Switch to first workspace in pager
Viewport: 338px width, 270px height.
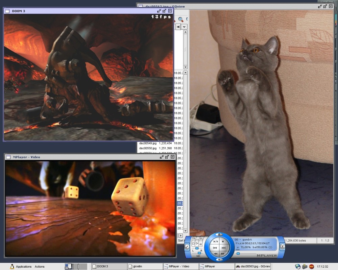(x=69, y=266)
